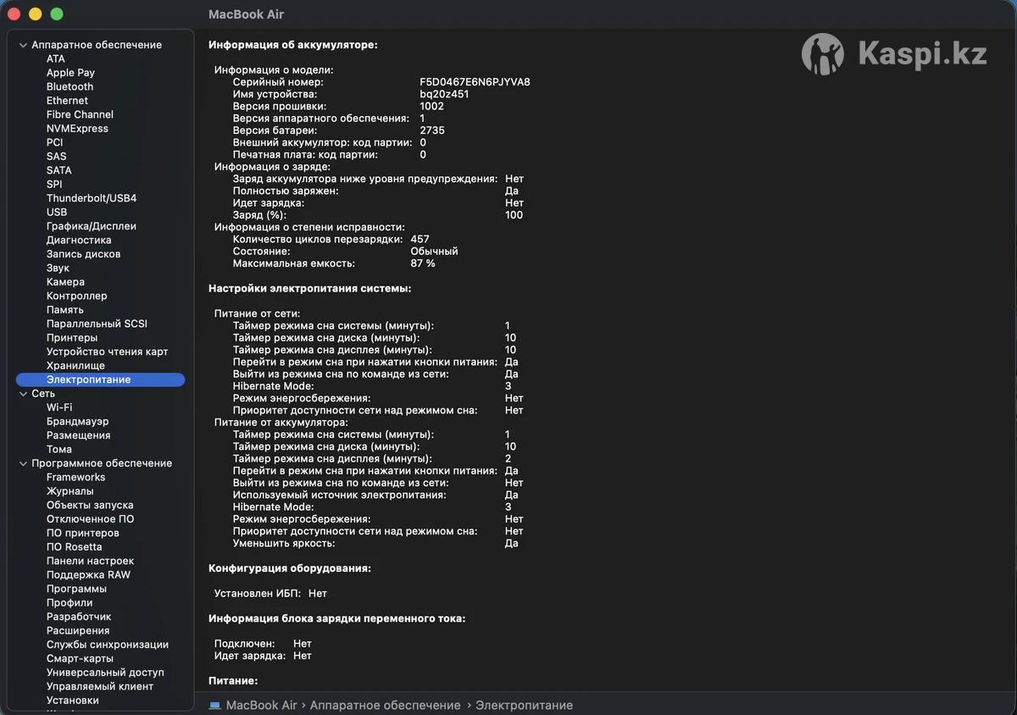The image size is (1017, 715).
Task: Open the Thunderbolt/USB4 sidebar entry
Action: [x=91, y=198]
